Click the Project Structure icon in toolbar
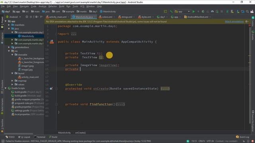255x143 pixels. click(243, 12)
